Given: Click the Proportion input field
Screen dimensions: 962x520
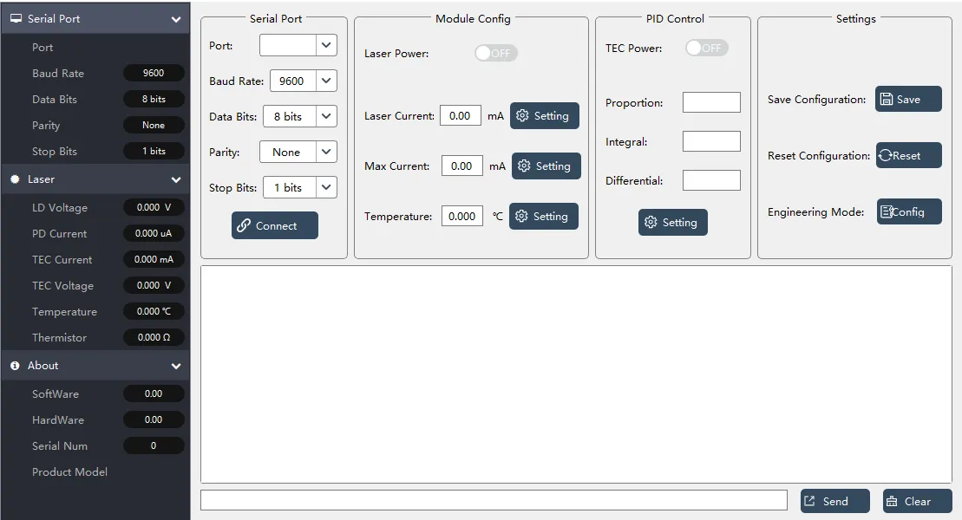Looking at the screenshot, I should 711,102.
